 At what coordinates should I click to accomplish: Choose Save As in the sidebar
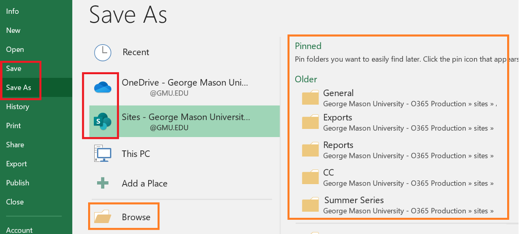tap(19, 88)
